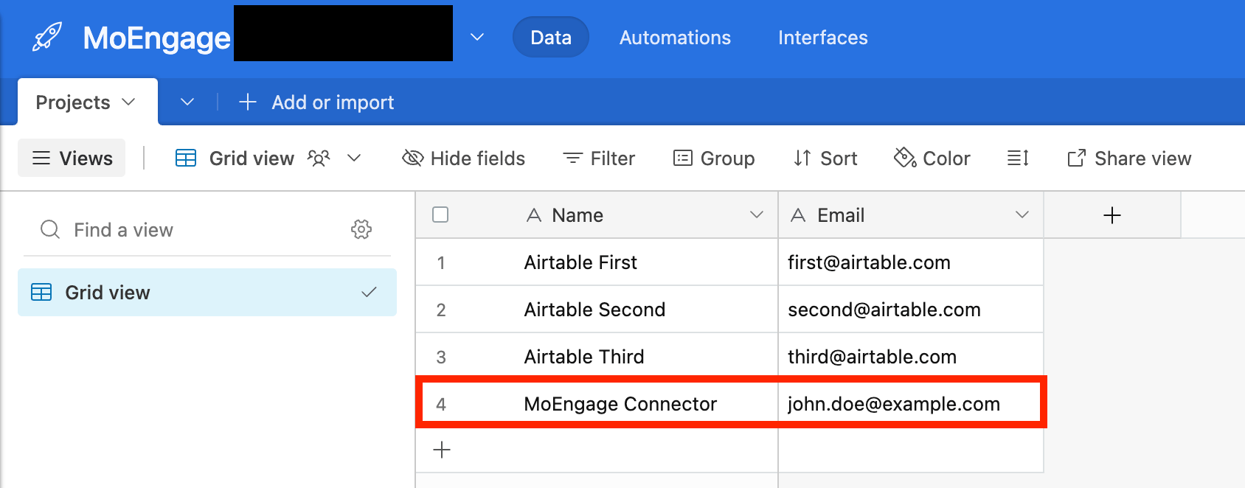The image size is (1245, 488).
Task: Click the magnifier icon in Find a view
Action: tap(50, 229)
